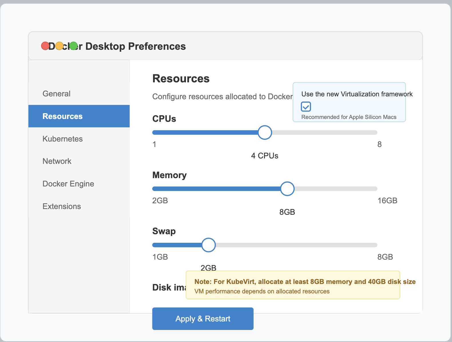
Task: Click the Memory slider handle
Action: [287, 189]
